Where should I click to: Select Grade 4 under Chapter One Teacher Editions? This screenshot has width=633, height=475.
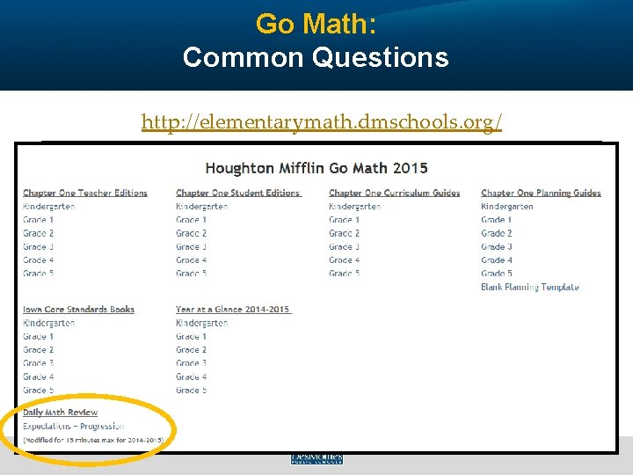click(x=39, y=259)
